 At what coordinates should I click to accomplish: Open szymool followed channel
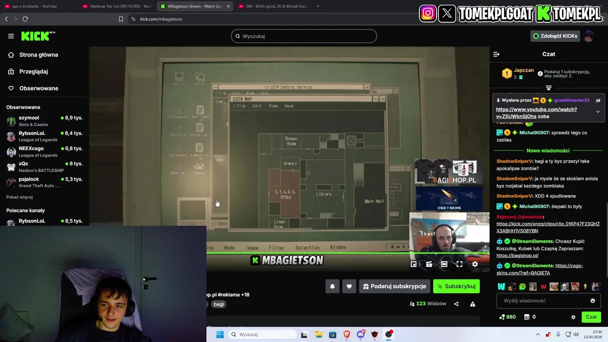pos(44,121)
